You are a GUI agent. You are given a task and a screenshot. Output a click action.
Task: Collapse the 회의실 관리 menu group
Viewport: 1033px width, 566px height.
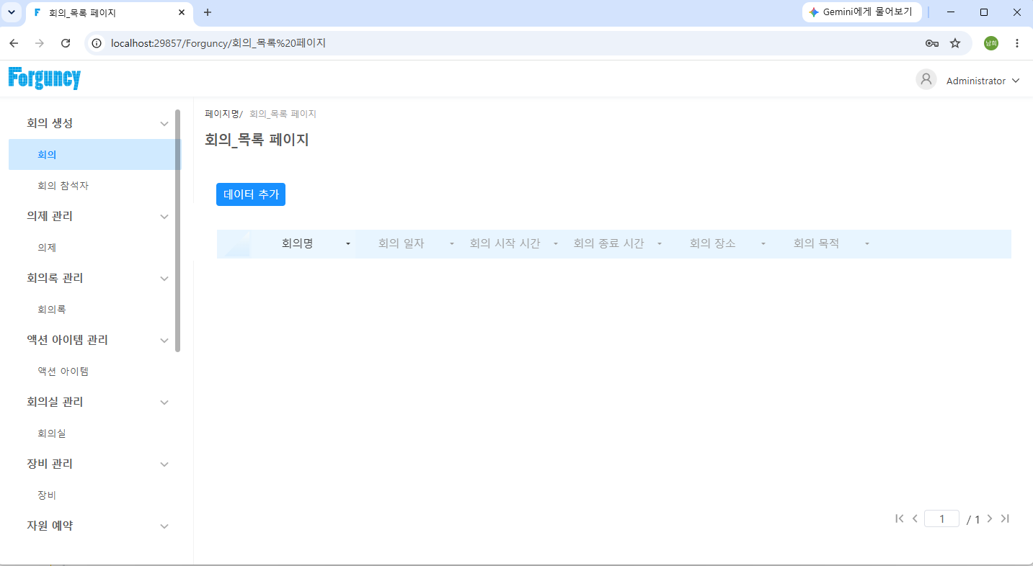(164, 403)
